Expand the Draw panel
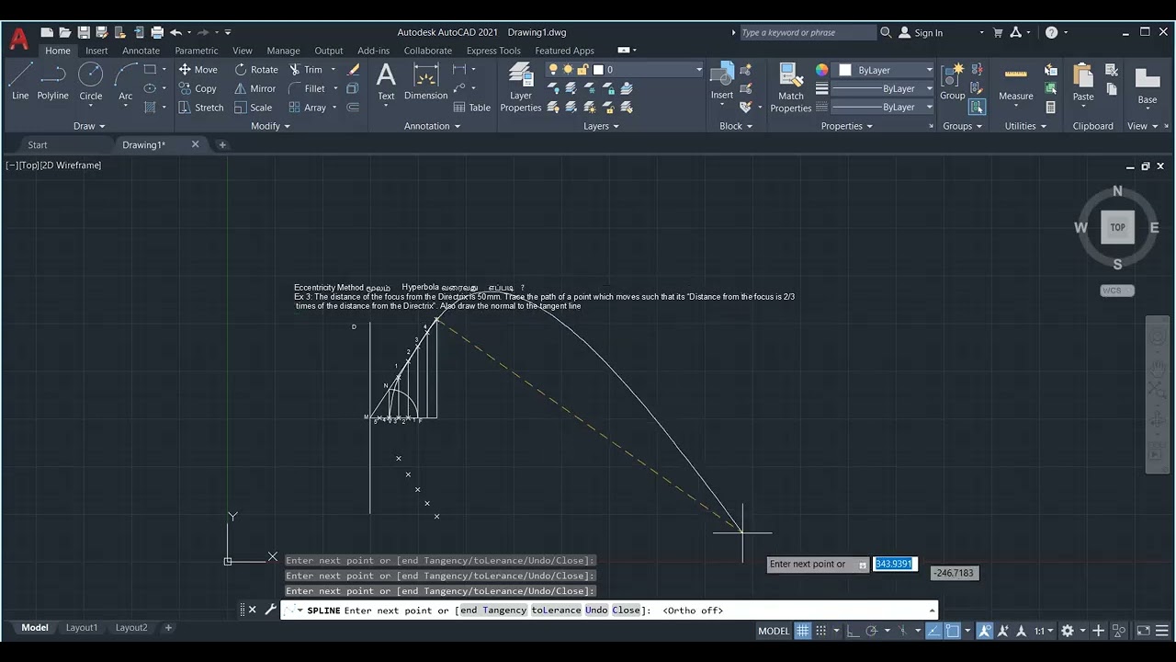This screenshot has width=1176, height=662. click(89, 126)
